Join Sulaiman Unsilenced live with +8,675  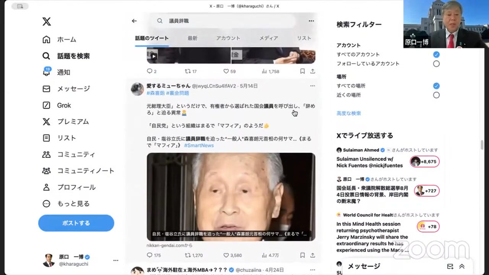pyautogui.click(x=424, y=161)
